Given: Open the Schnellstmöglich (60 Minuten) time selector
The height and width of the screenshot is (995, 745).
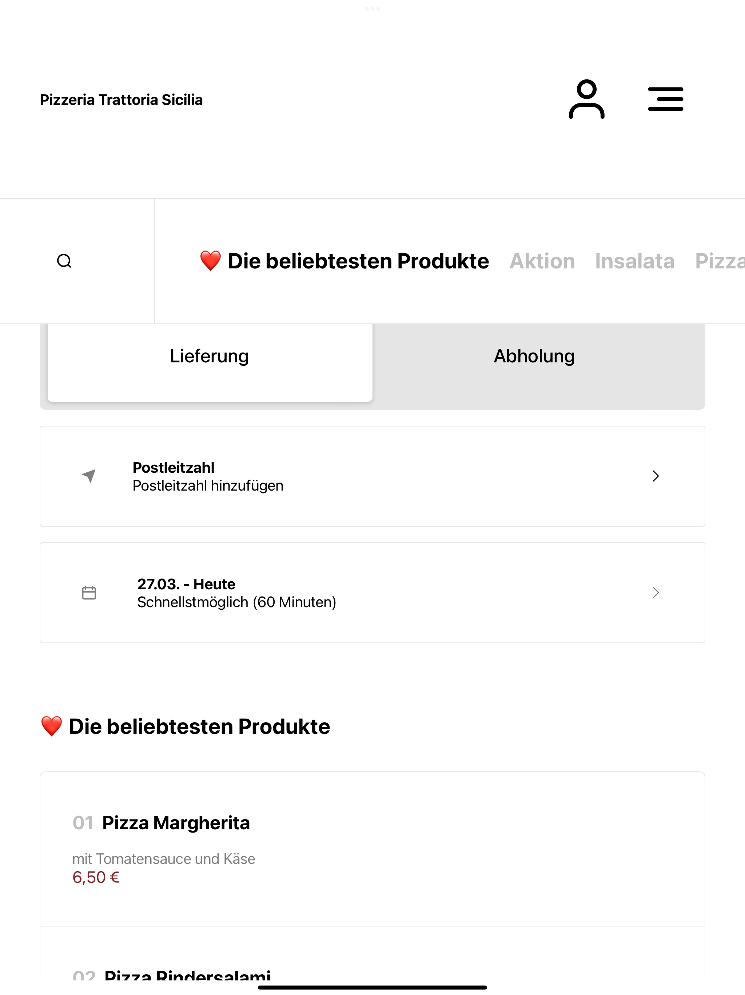Looking at the screenshot, I should (x=372, y=593).
